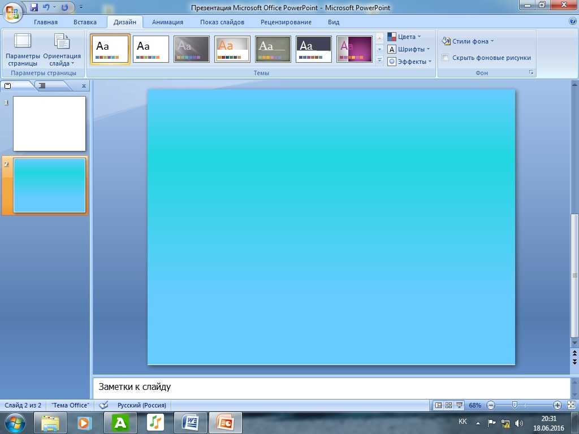Open Эффекты theme effects dropdown
The image size is (579, 434).
coord(409,61)
